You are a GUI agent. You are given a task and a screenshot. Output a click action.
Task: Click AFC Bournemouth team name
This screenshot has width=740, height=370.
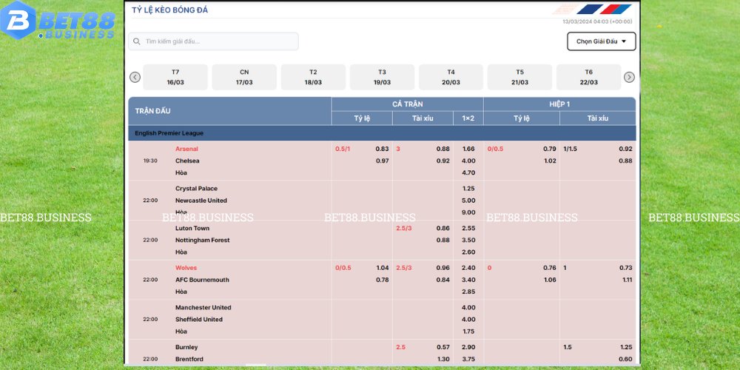pyautogui.click(x=202, y=280)
